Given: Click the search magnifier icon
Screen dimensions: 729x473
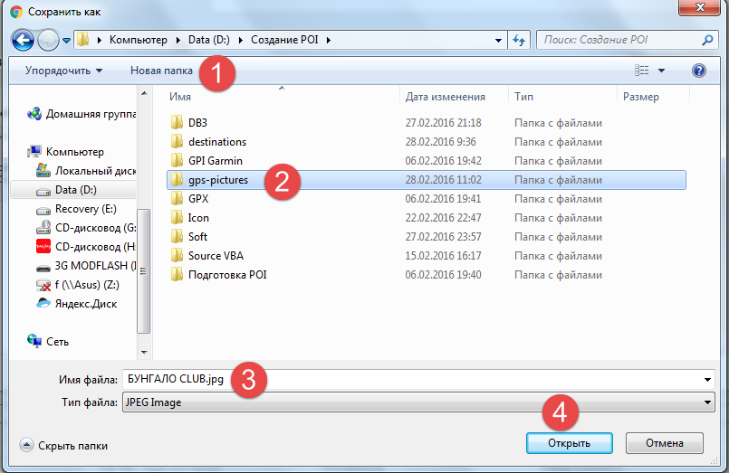Looking at the screenshot, I should [x=708, y=41].
